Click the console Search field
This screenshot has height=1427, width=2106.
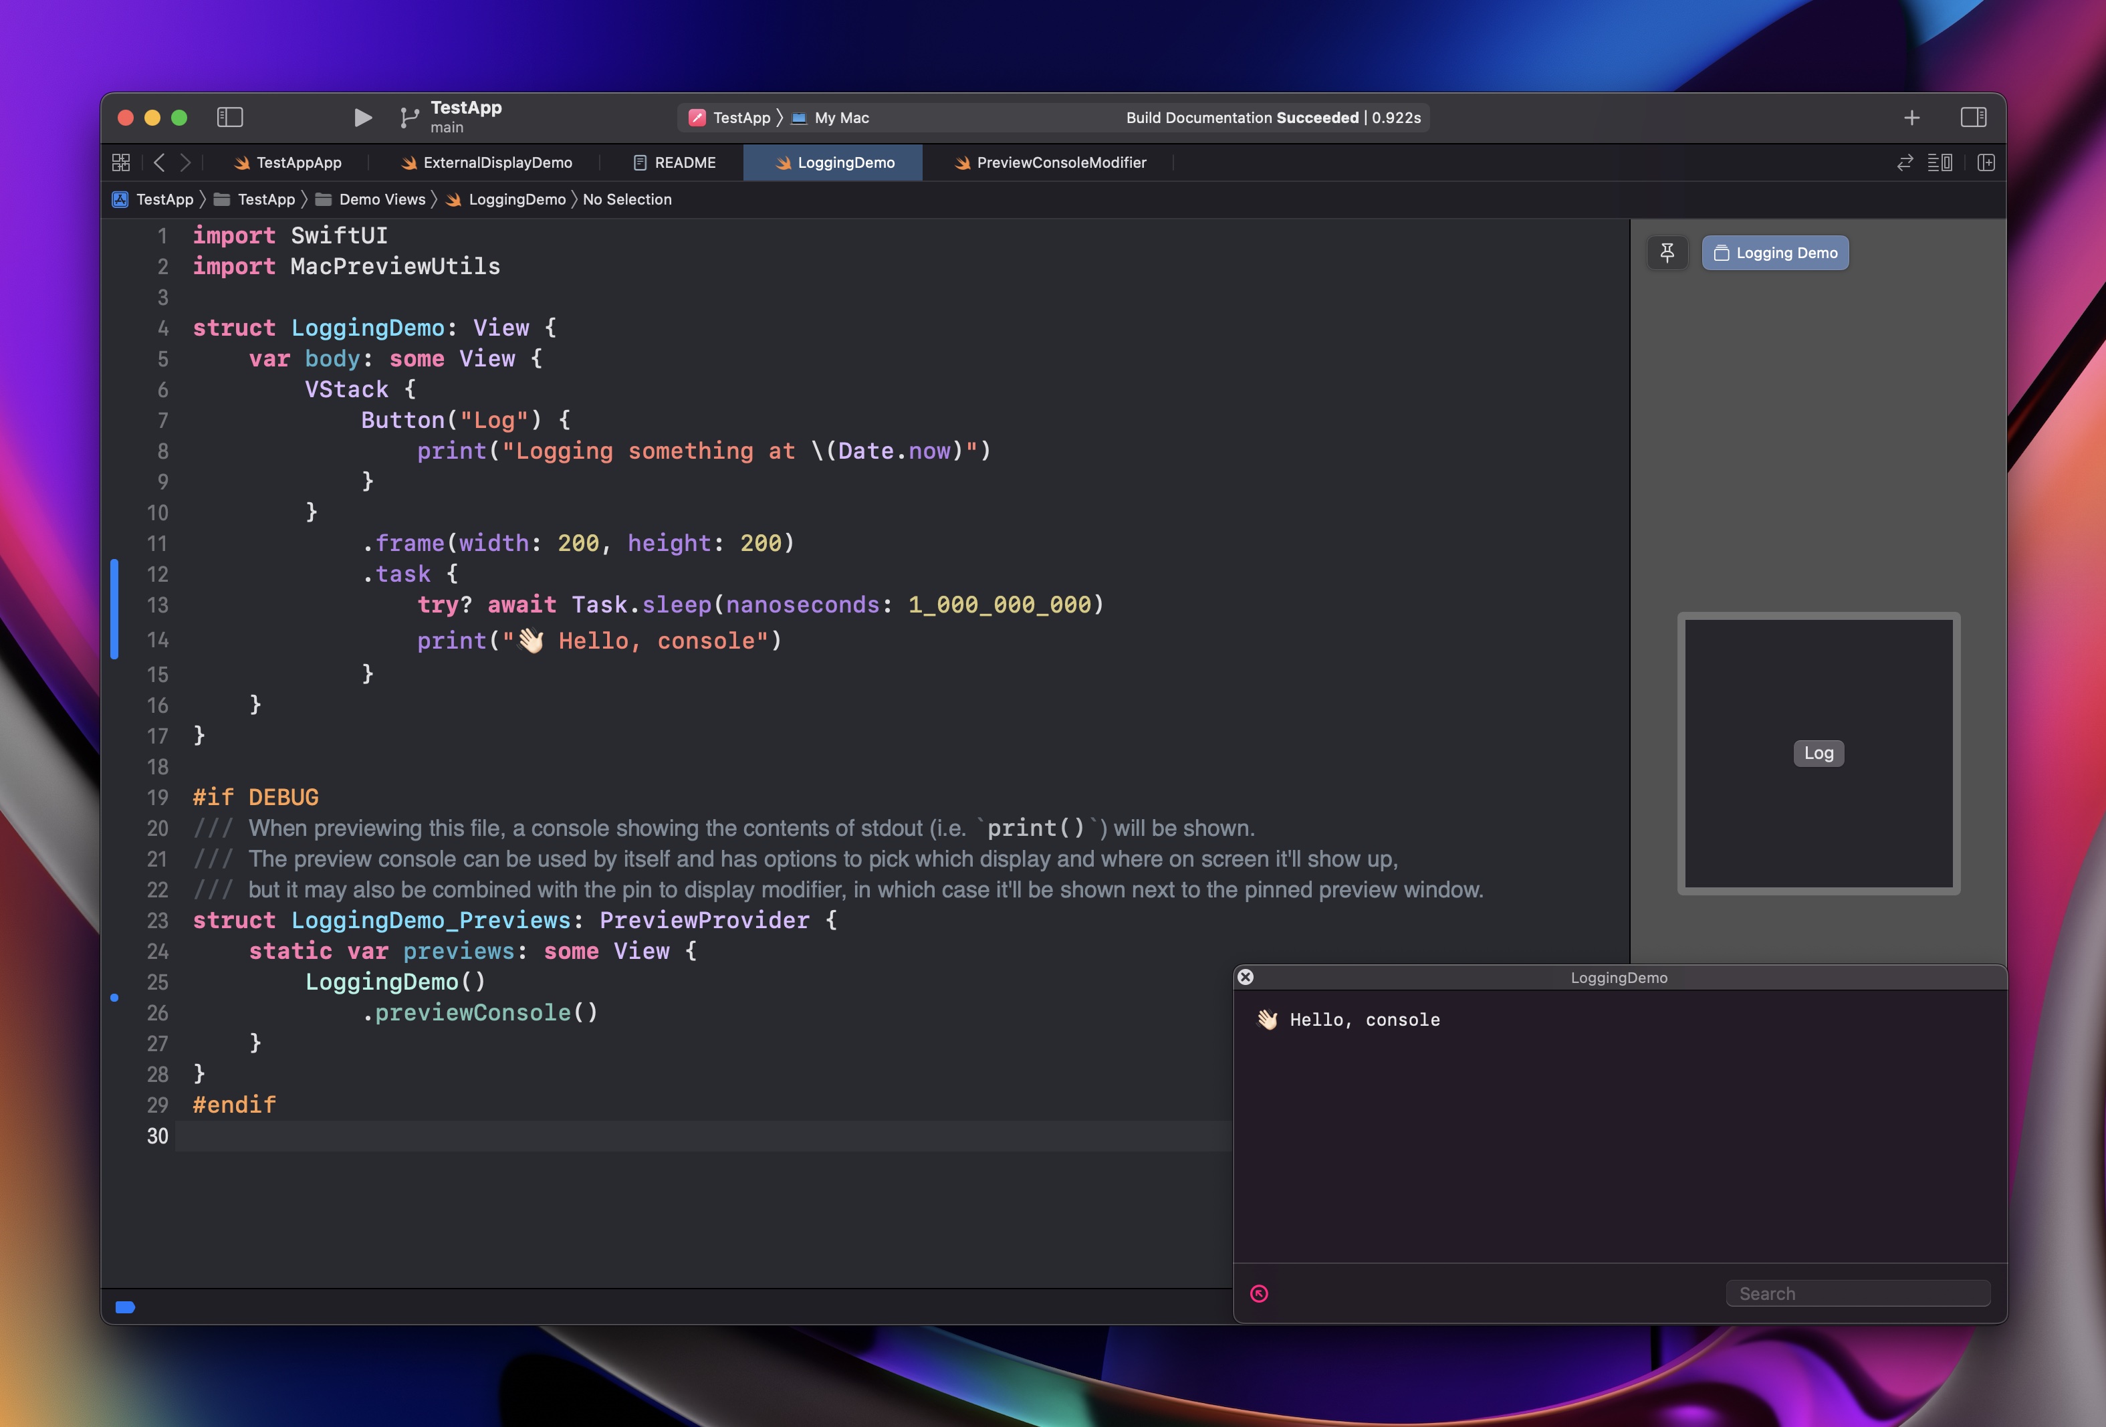click(x=1858, y=1294)
